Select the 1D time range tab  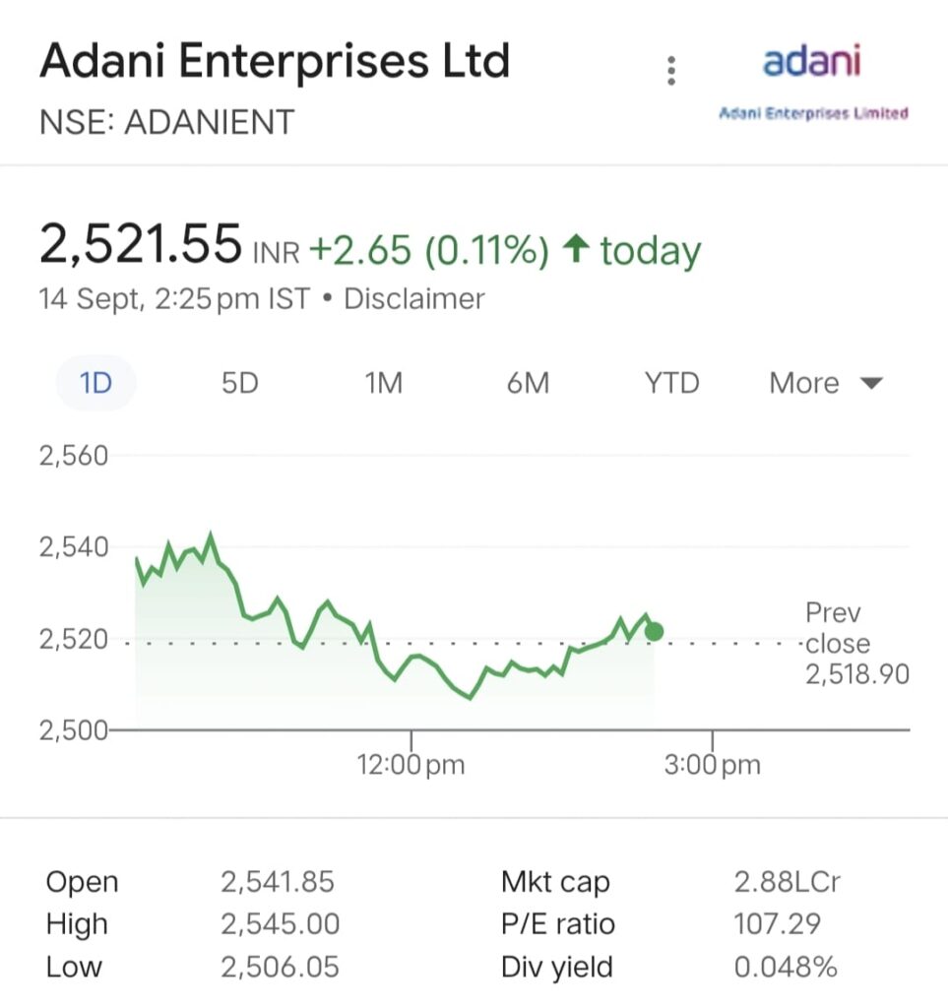tap(95, 383)
